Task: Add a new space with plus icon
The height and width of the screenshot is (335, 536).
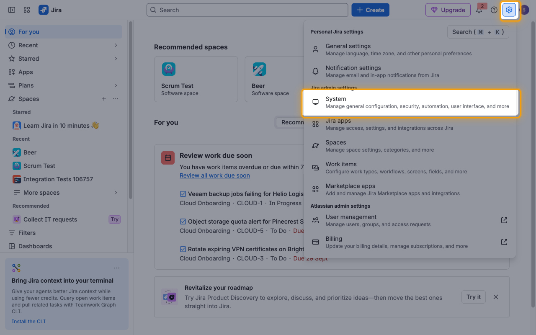Action: pos(103,99)
